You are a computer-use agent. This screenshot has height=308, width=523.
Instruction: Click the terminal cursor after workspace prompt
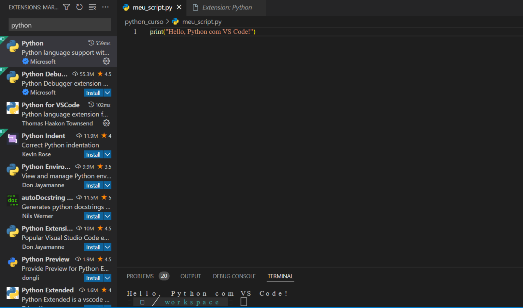coord(244,302)
